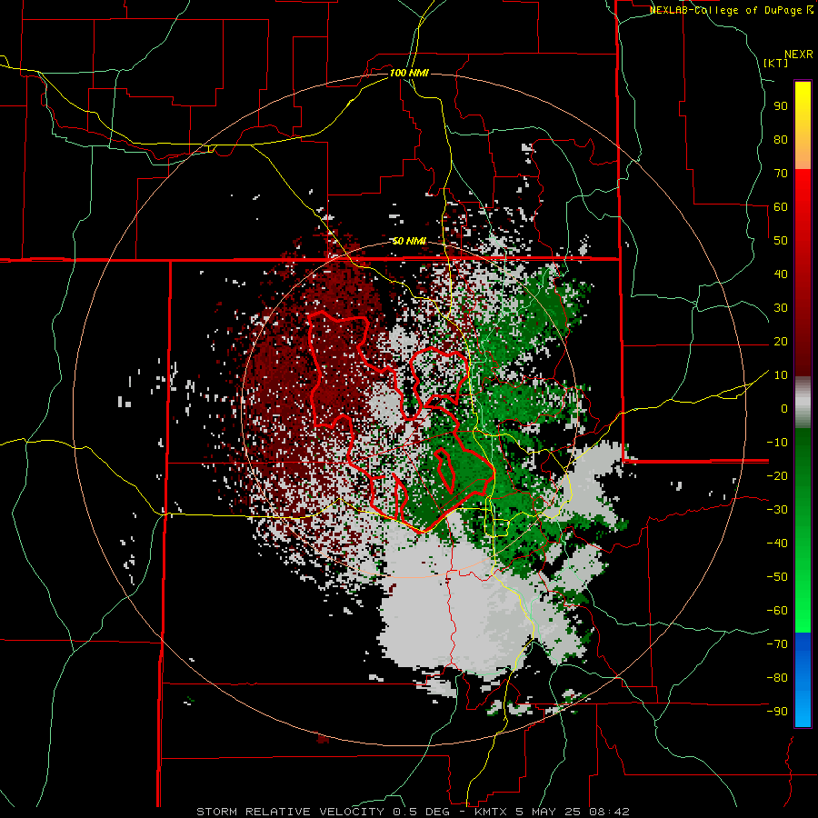Select the -60 value on velocity scale
The width and height of the screenshot is (818, 818).
point(777,611)
